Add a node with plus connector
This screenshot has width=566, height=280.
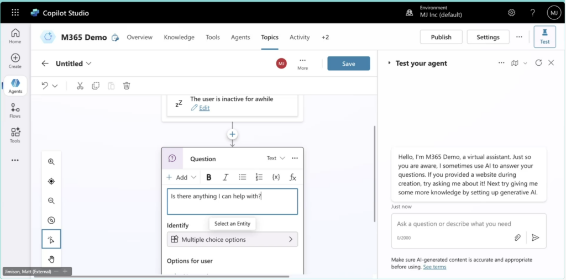point(233,134)
